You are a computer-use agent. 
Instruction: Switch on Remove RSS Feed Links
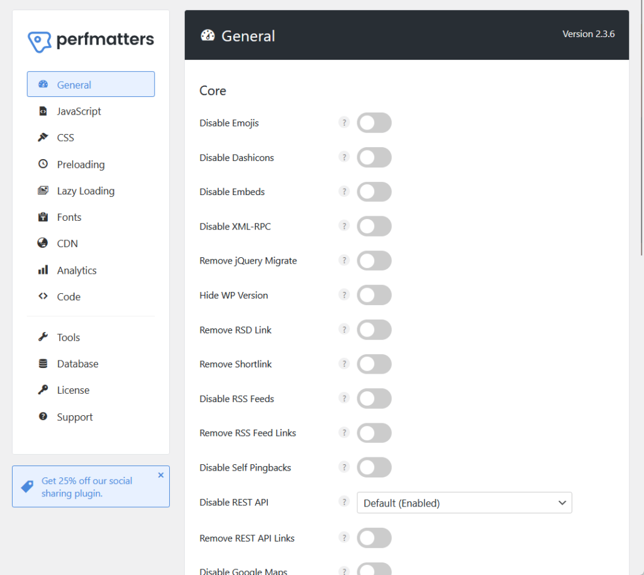[374, 433]
